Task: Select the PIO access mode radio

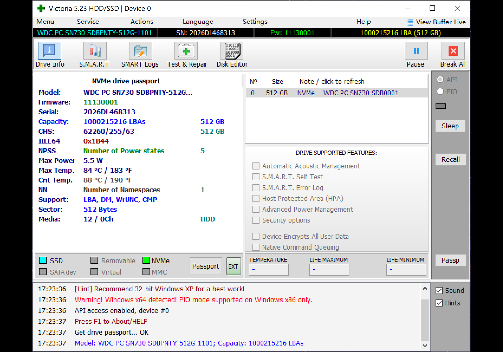Action: coord(440,92)
